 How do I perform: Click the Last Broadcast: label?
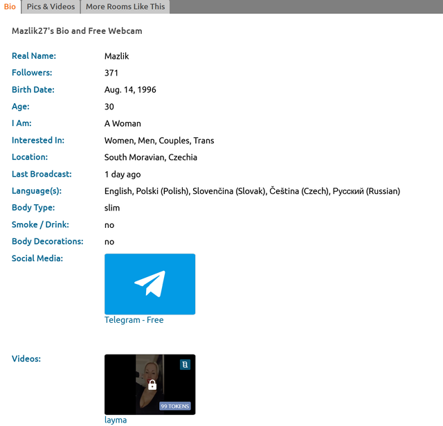point(42,174)
